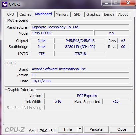Click the LPCIO vendor value ITE
This screenshot has height=135, width=136.
tap(42, 54)
